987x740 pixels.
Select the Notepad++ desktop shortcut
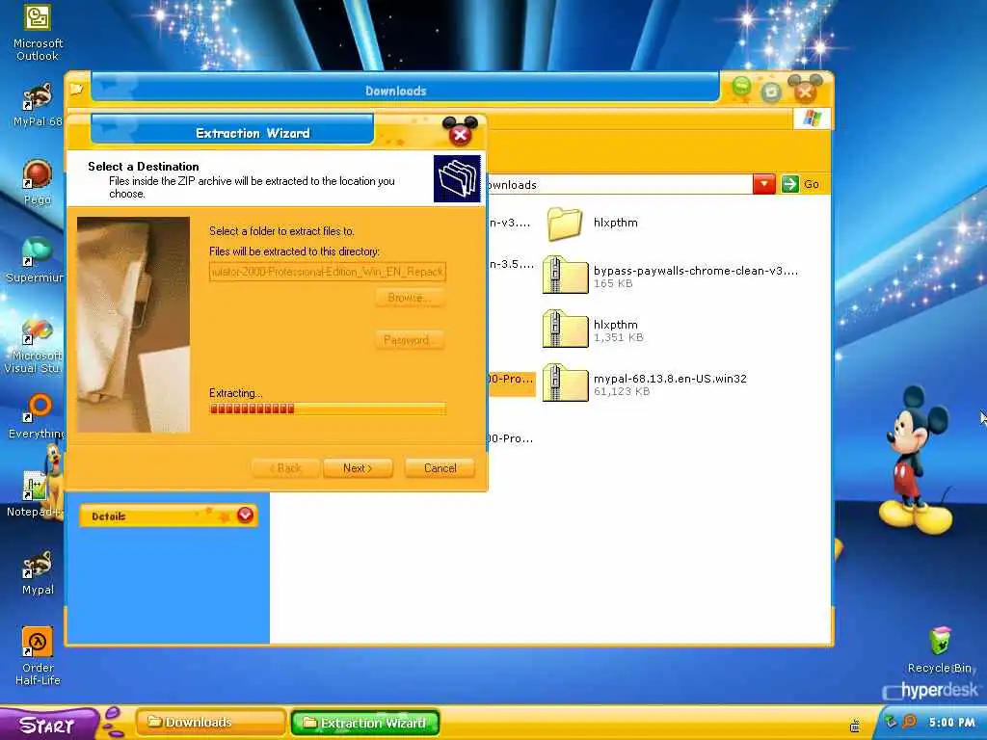(36, 494)
